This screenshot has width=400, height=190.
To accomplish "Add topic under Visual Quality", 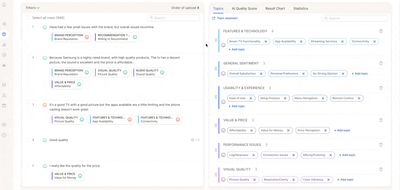I will [345, 180].
